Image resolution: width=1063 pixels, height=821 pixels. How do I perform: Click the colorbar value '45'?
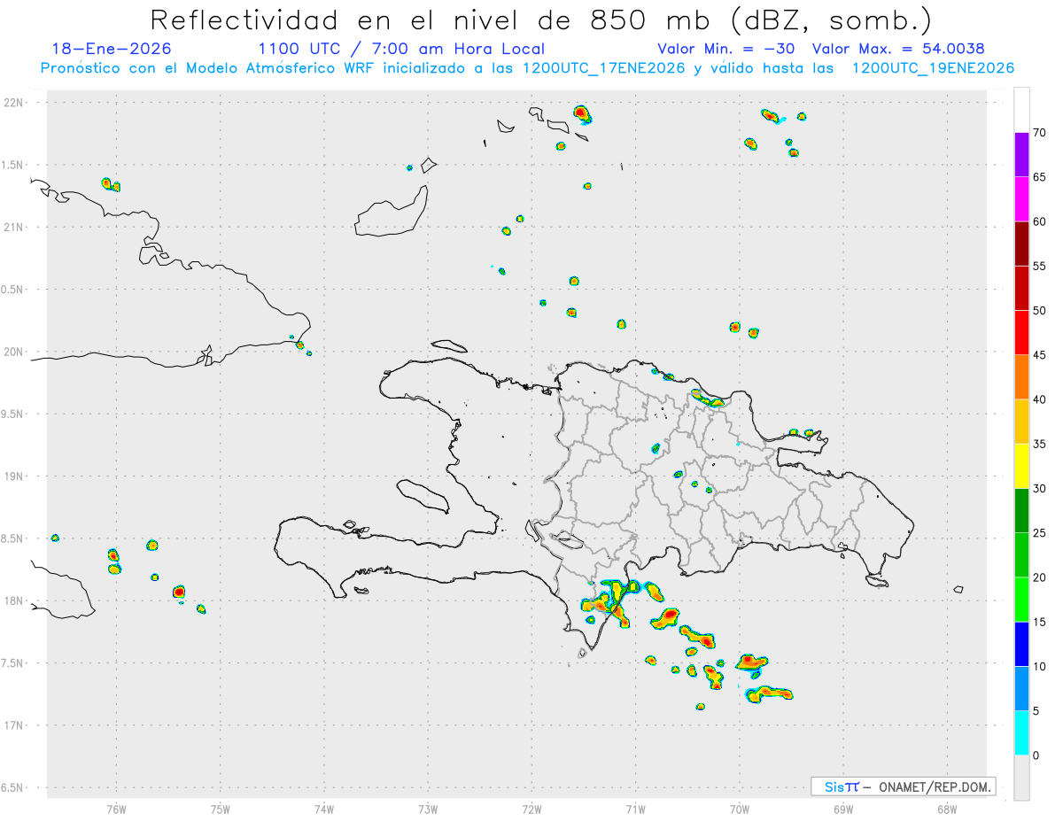(x=1040, y=355)
